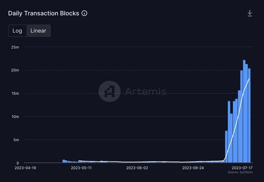Click the 2023-06-02 date label
Viewport: 264px width, 182px height.
point(137,168)
